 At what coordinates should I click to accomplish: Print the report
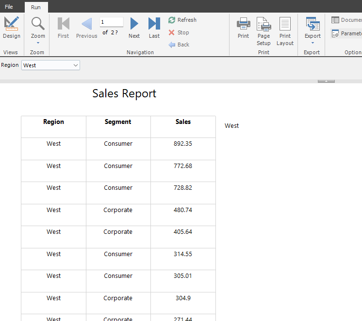pos(243,27)
